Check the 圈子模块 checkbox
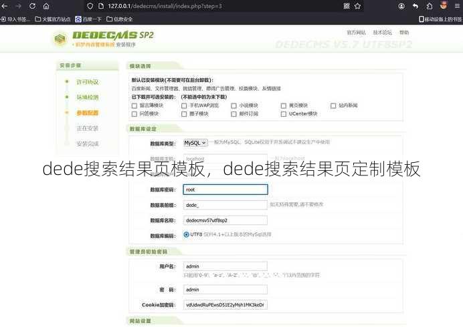Image resolution: width=463 pixels, height=327 pixels. pyautogui.click(x=184, y=113)
